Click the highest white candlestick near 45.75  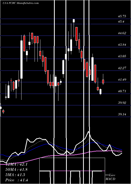pyautogui.click(x=74, y=21)
